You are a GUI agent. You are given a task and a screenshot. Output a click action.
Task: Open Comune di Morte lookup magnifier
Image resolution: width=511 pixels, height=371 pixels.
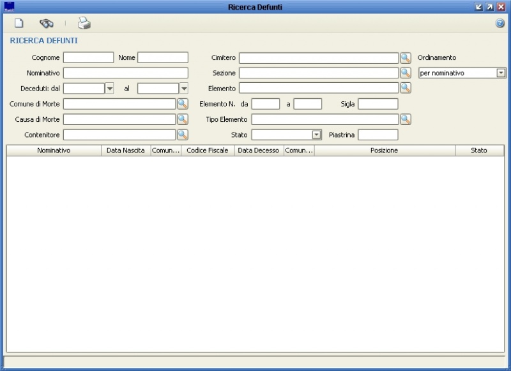183,104
